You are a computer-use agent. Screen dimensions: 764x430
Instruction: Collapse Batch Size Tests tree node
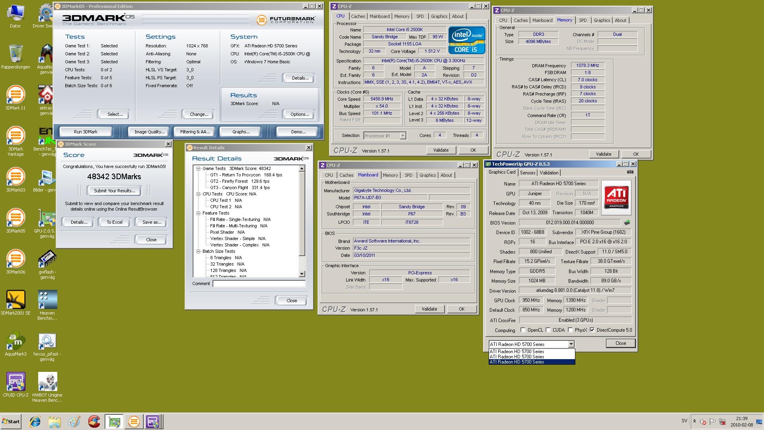198,251
